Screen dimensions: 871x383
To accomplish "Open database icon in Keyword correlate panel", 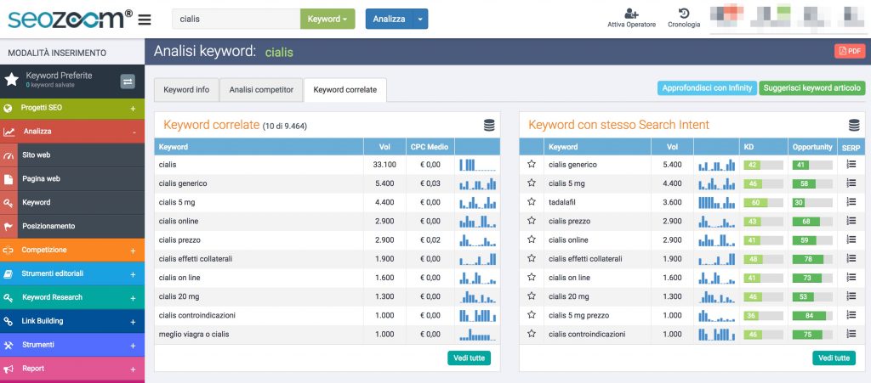I will 489,126.
